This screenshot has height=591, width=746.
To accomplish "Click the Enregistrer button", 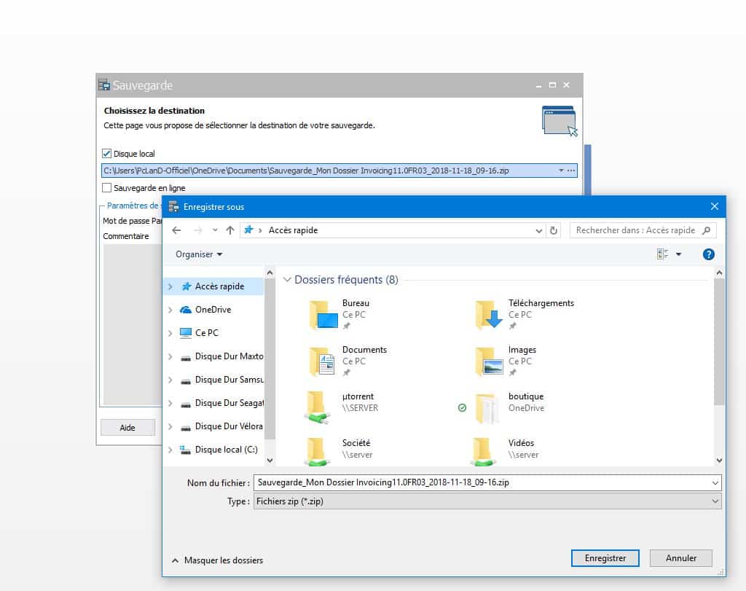I will (x=605, y=558).
